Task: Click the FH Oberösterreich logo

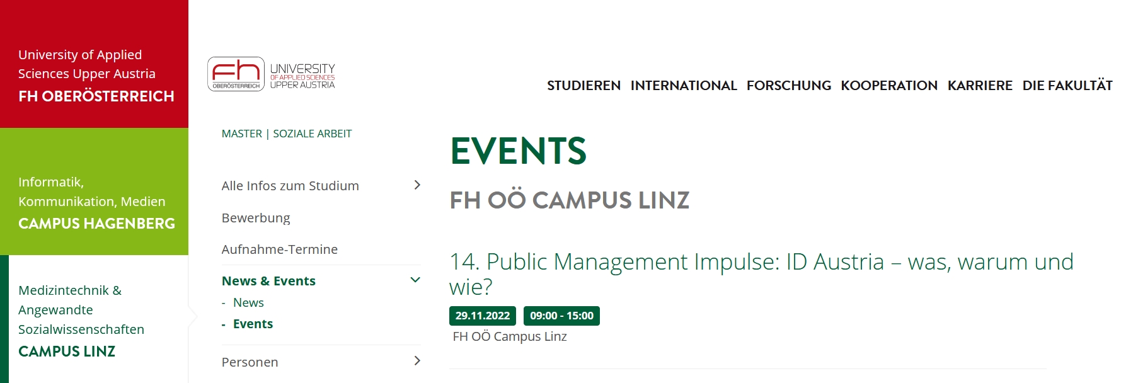Action: pyautogui.click(x=271, y=74)
